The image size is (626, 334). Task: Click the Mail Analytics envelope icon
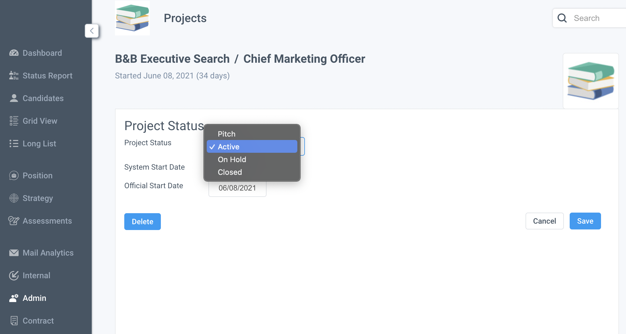pyautogui.click(x=14, y=253)
